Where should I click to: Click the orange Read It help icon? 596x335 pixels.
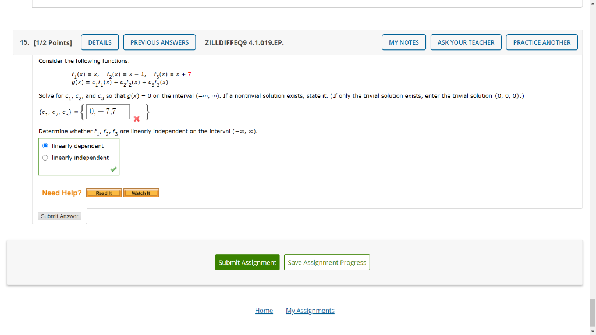pos(104,193)
